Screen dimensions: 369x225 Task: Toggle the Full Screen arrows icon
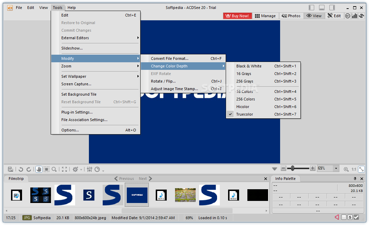click(x=64, y=169)
